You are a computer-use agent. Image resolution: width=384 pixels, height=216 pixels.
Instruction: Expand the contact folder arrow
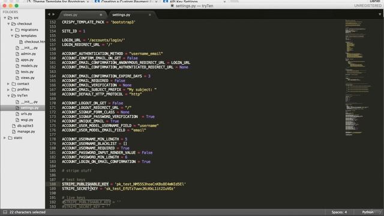pyautogui.click(x=8, y=84)
